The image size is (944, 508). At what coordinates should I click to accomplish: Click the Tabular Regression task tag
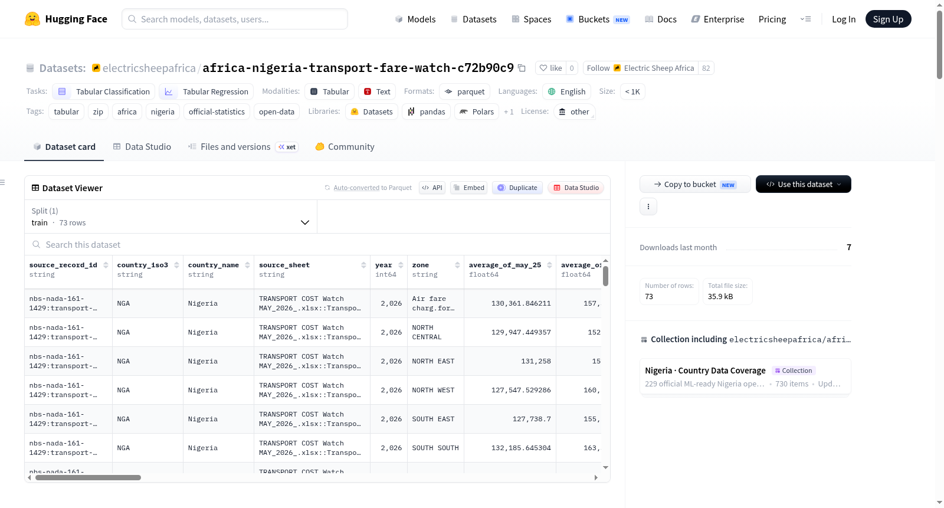click(x=206, y=91)
